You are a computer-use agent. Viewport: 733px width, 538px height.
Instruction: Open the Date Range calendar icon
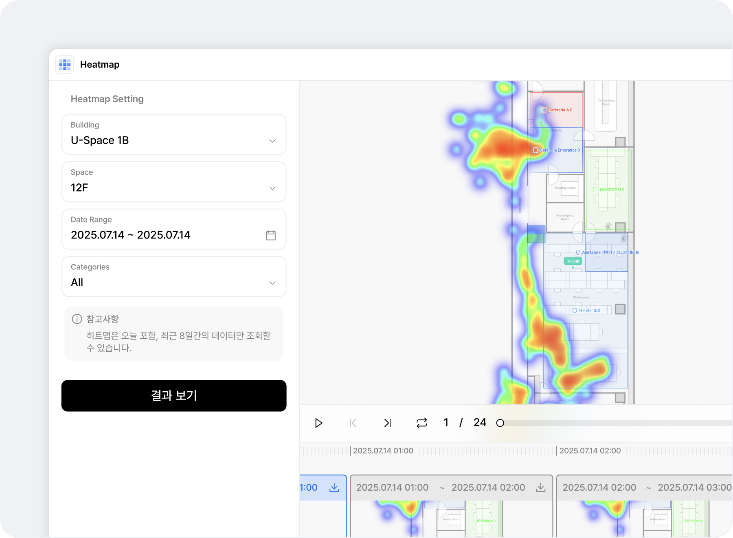tap(271, 235)
